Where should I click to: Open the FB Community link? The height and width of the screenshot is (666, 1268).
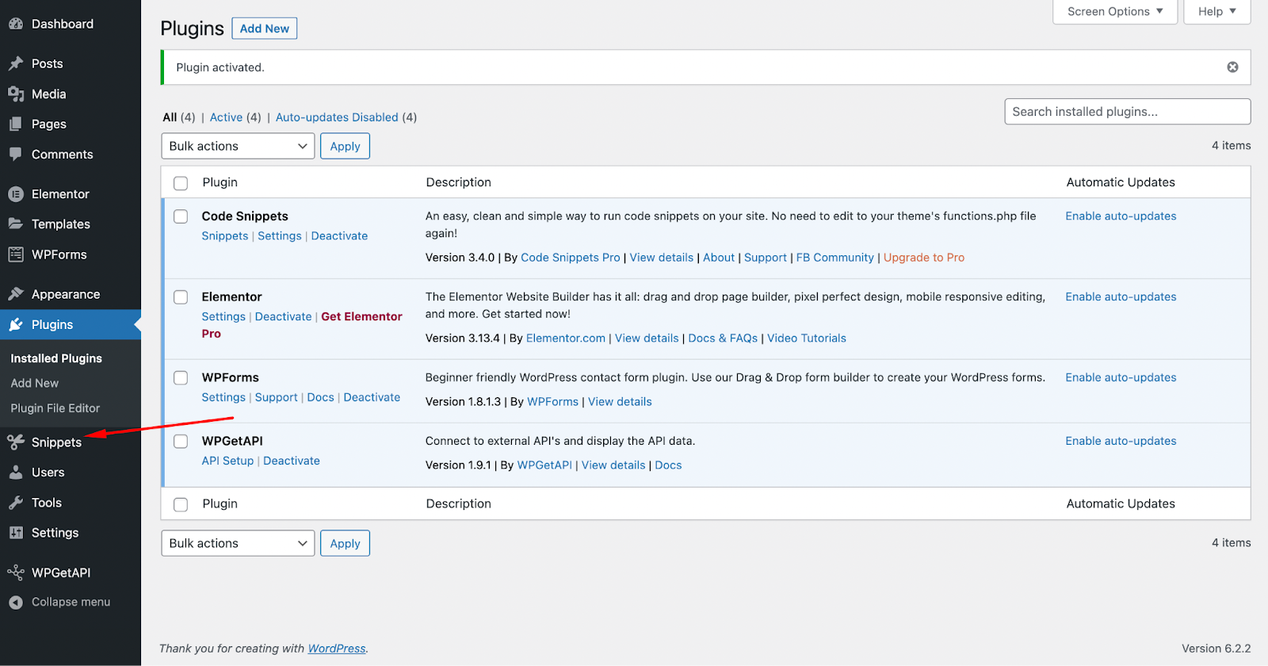click(835, 258)
